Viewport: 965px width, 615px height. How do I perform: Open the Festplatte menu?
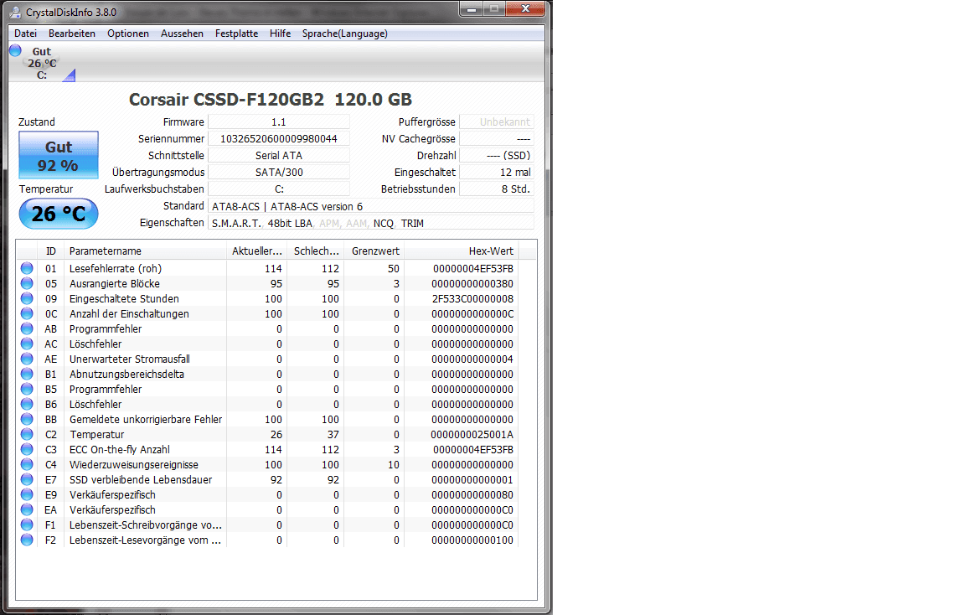[x=236, y=34]
